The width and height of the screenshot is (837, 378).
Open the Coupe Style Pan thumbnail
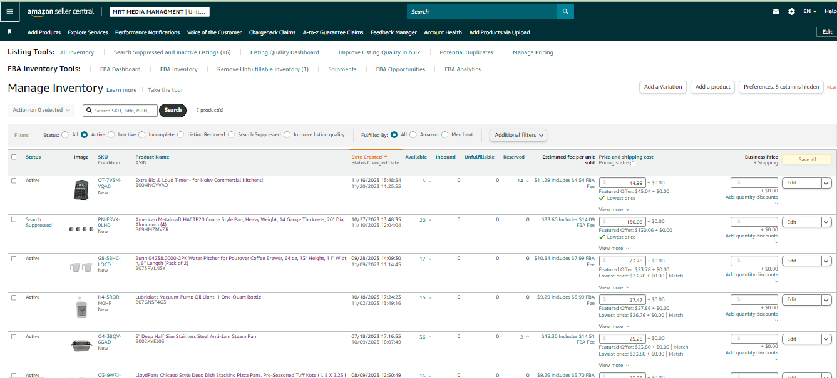(x=81, y=229)
